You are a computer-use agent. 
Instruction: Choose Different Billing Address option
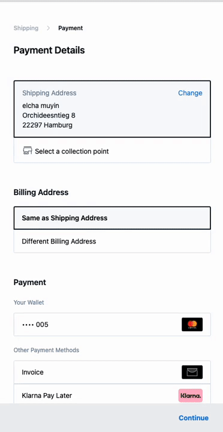(112, 241)
